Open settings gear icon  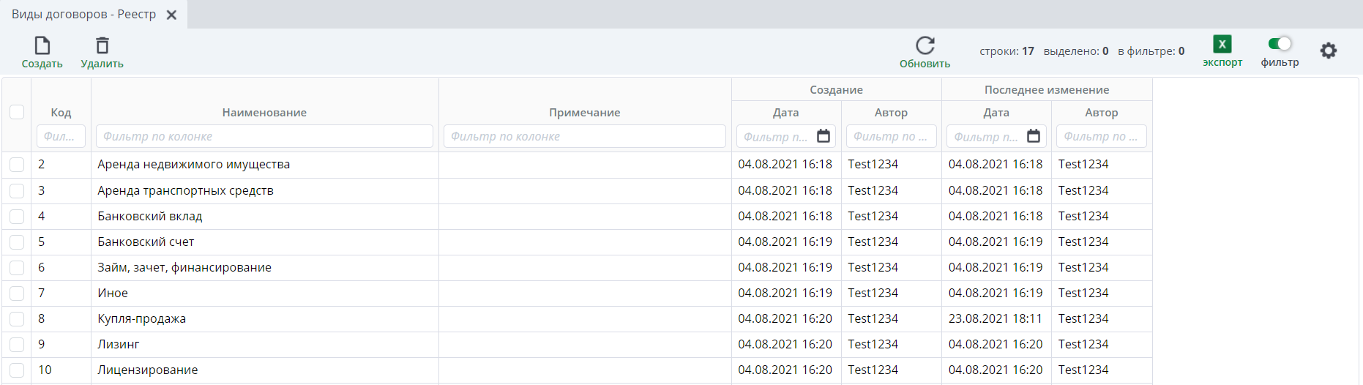tap(1328, 51)
